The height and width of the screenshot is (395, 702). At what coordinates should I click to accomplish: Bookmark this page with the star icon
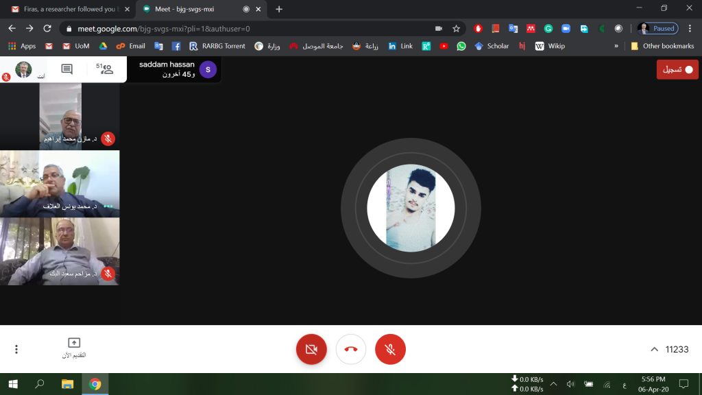pyautogui.click(x=456, y=29)
